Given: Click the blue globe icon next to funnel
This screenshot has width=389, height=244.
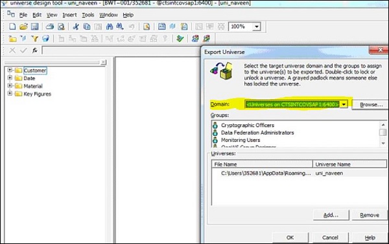Looking at the screenshot, I should (x=45, y=38).
